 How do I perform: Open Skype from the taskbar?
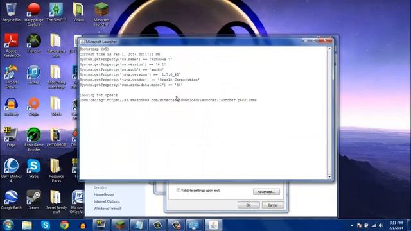pyautogui.click(x=46, y=225)
